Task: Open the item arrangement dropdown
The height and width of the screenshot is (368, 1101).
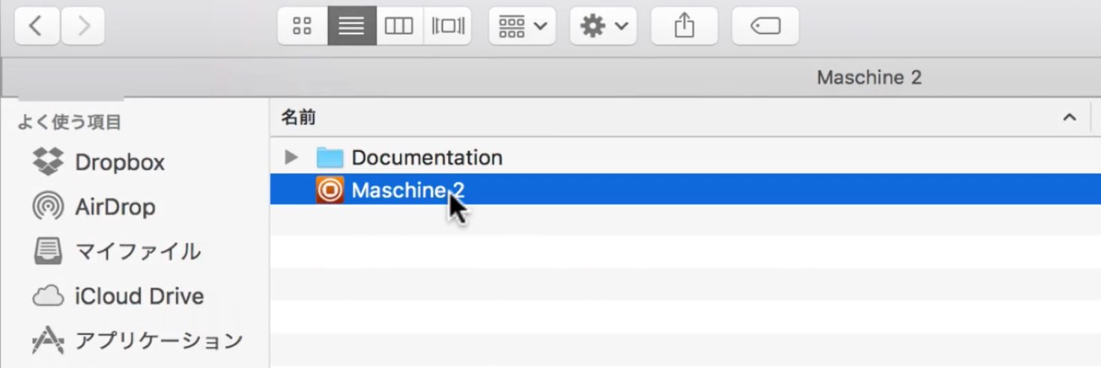Action: coord(522,26)
